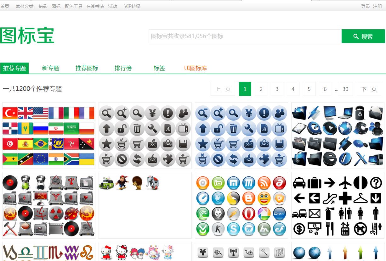This screenshot has width=386, height=261.
Task: Click the black question mark circle symbol
Action: pos(376,183)
